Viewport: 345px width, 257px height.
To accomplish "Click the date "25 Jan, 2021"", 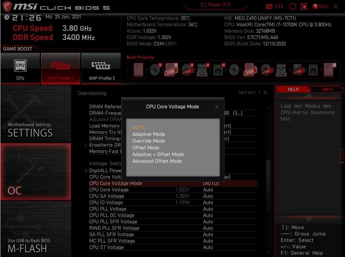I will click(x=68, y=17).
